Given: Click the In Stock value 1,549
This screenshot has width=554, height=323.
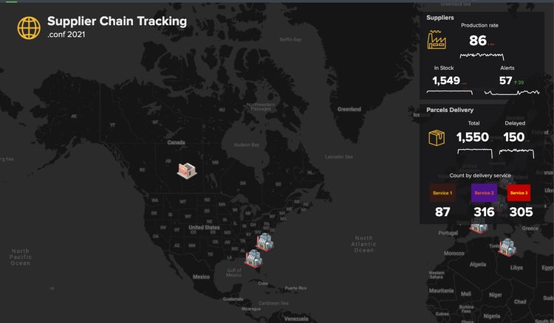Looking at the screenshot, I should point(446,80).
